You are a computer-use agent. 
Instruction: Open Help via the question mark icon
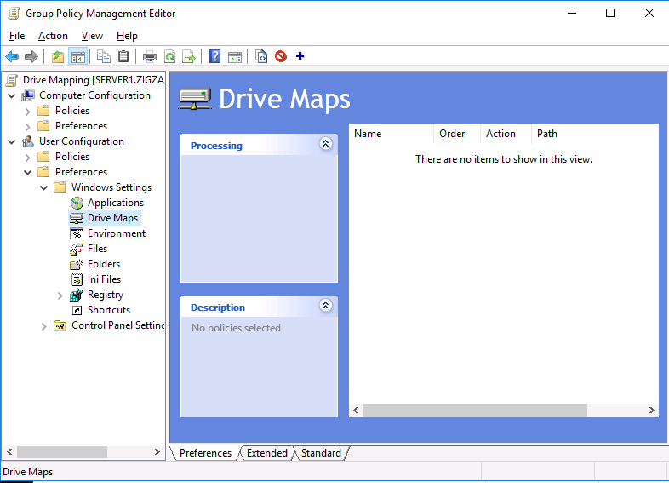214,56
